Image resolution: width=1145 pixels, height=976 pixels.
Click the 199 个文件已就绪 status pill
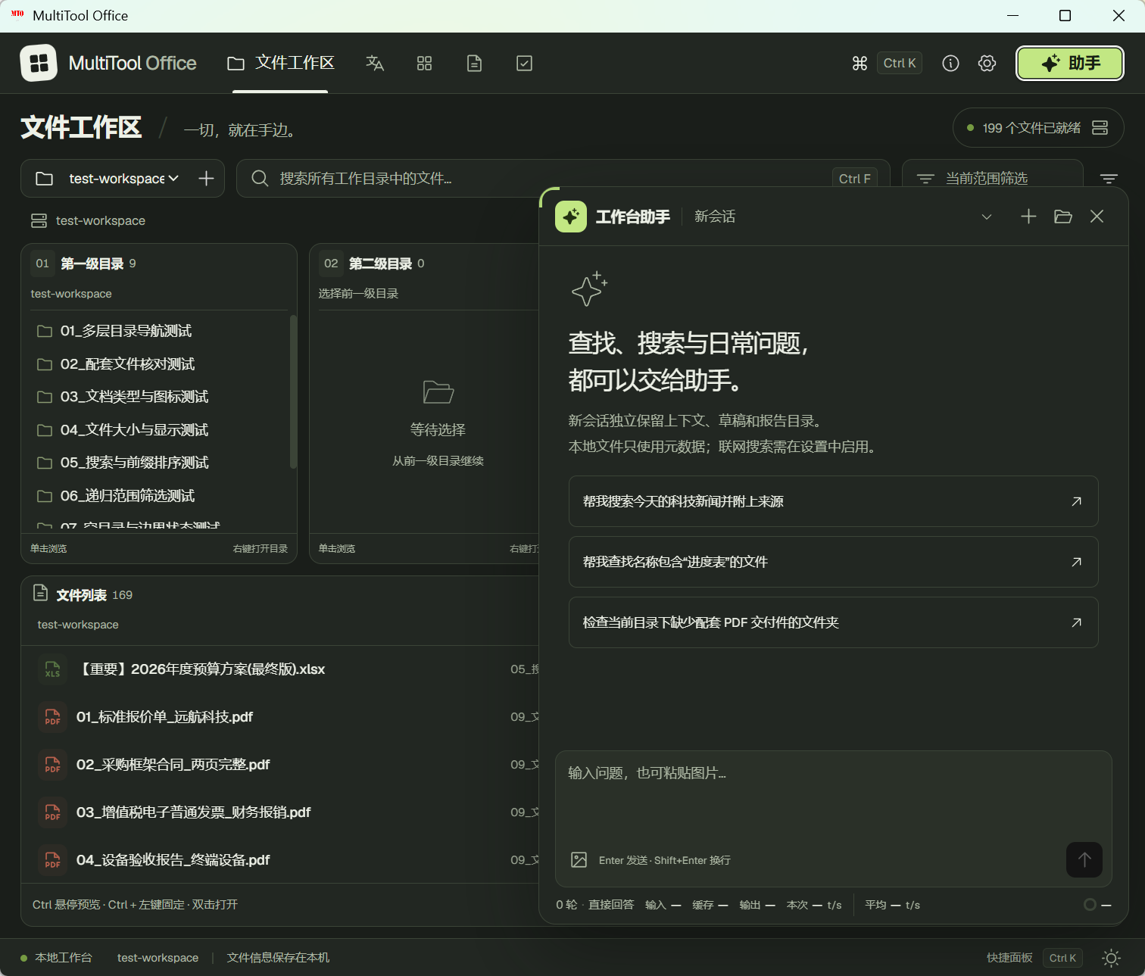click(x=1038, y=128)
